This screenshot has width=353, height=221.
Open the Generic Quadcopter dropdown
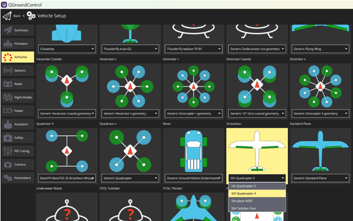[x=130, y=178]
